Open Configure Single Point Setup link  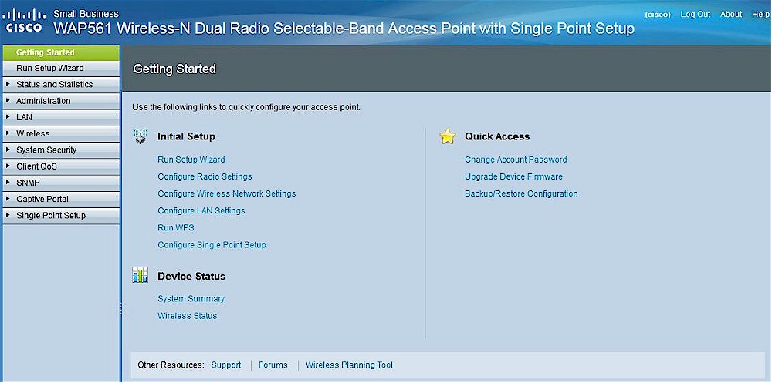pyautogui.click(x=212, y=245)
